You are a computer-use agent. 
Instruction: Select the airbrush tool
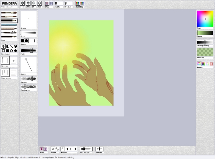[x=9, y=33]
